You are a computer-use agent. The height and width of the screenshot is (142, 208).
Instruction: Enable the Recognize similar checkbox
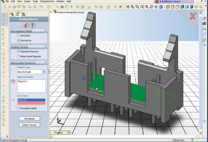[18, 108]
